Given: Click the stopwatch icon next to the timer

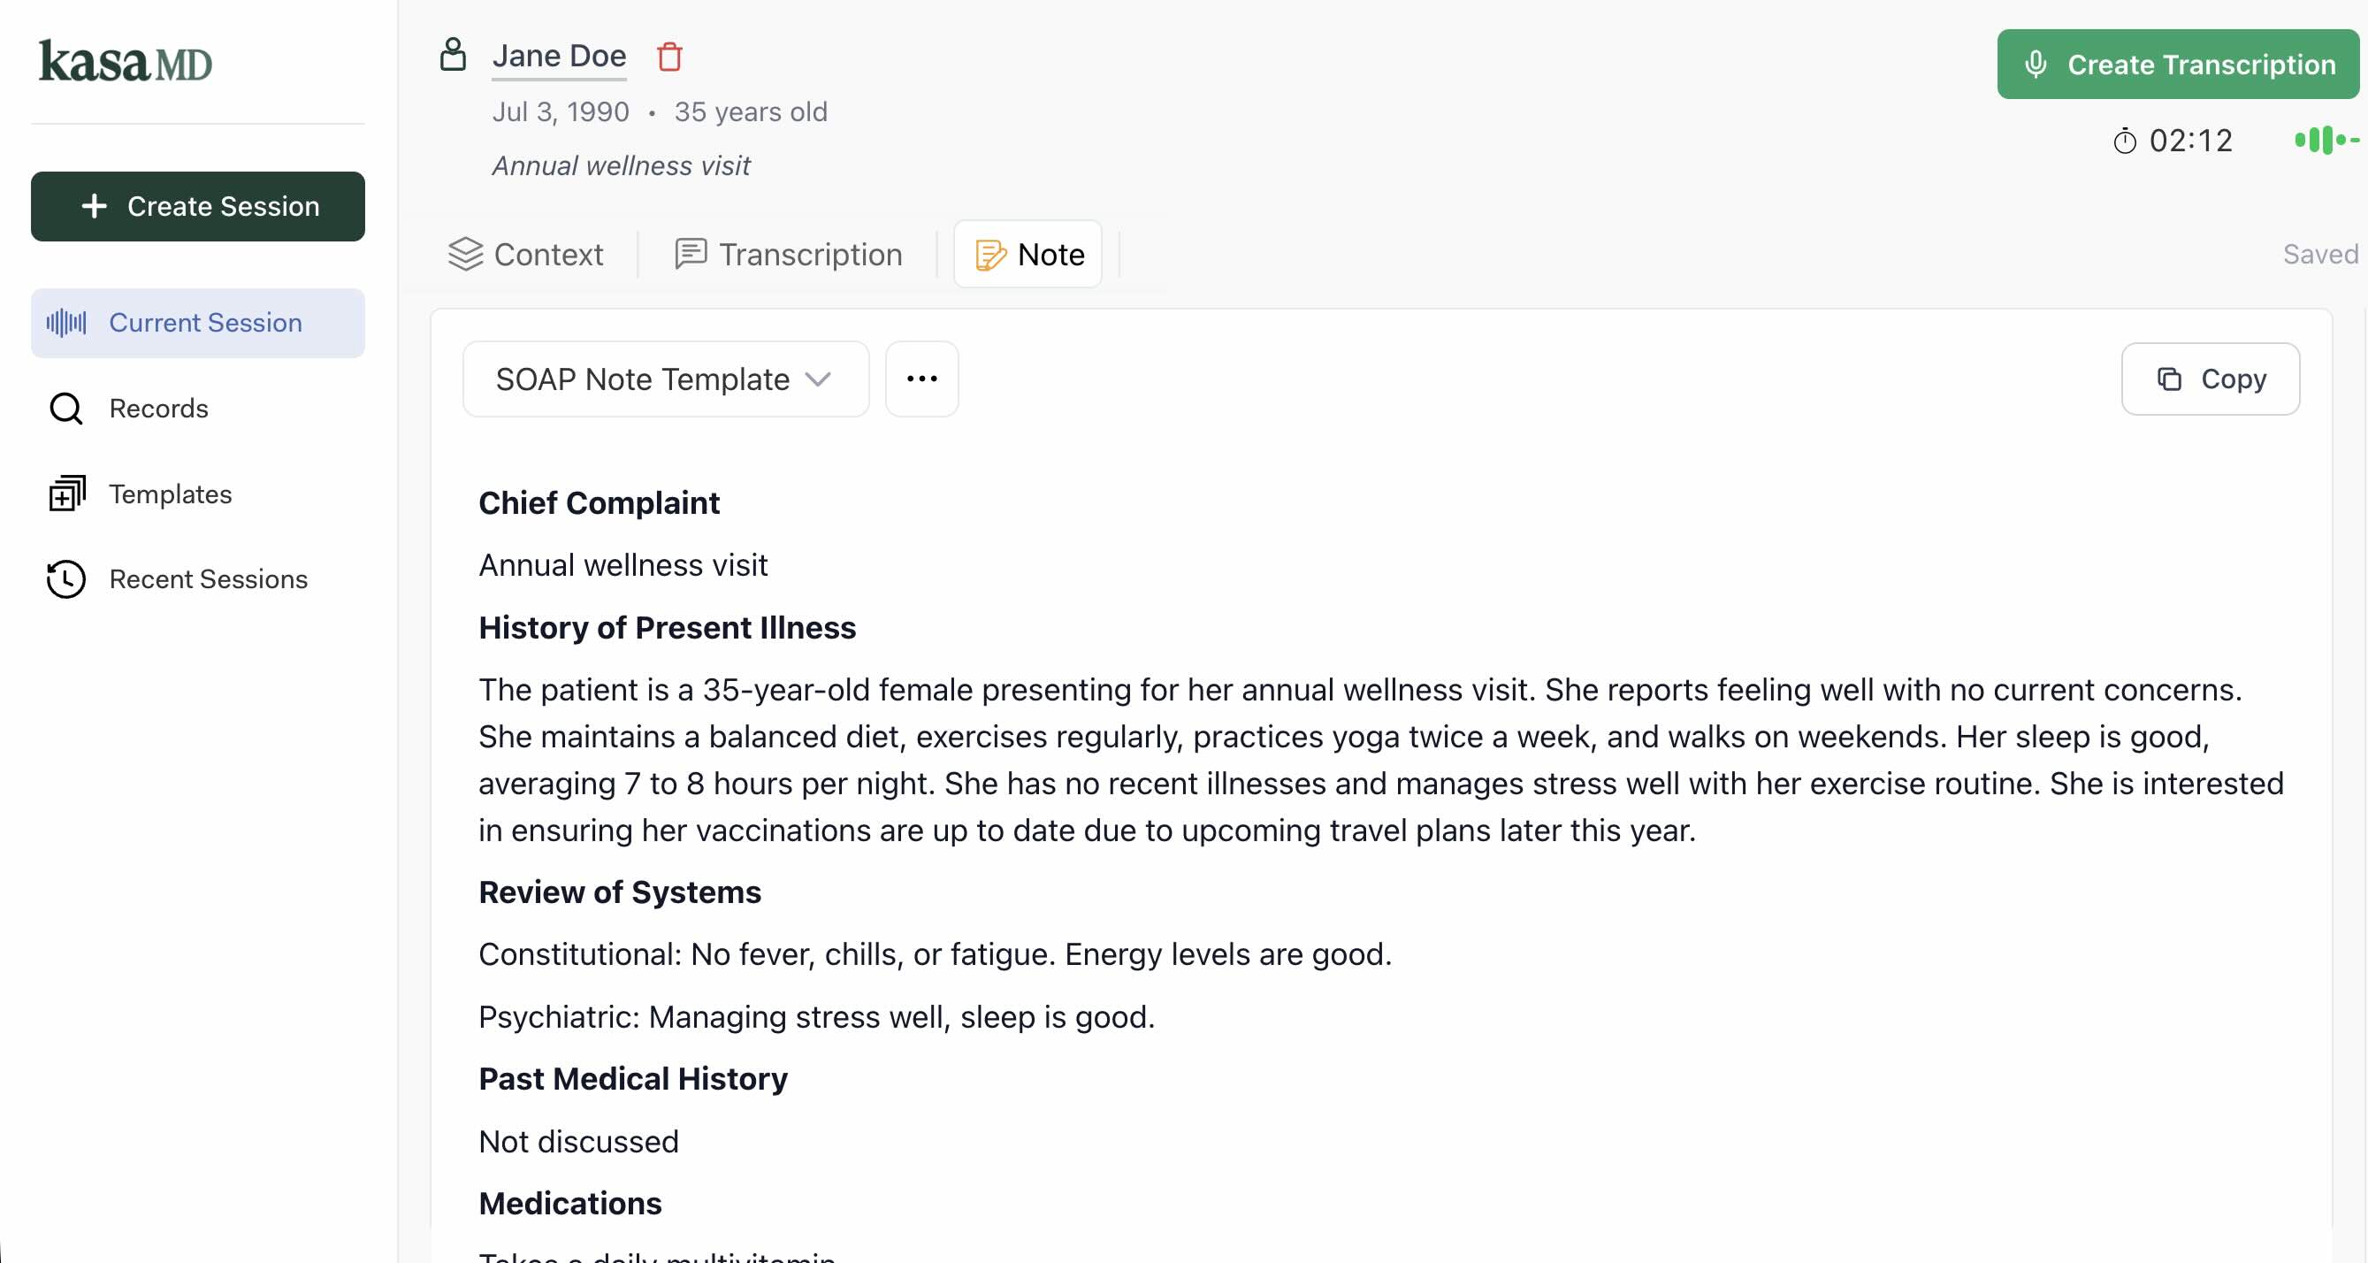Looking at the screenshot, I should coord(2125,141).
